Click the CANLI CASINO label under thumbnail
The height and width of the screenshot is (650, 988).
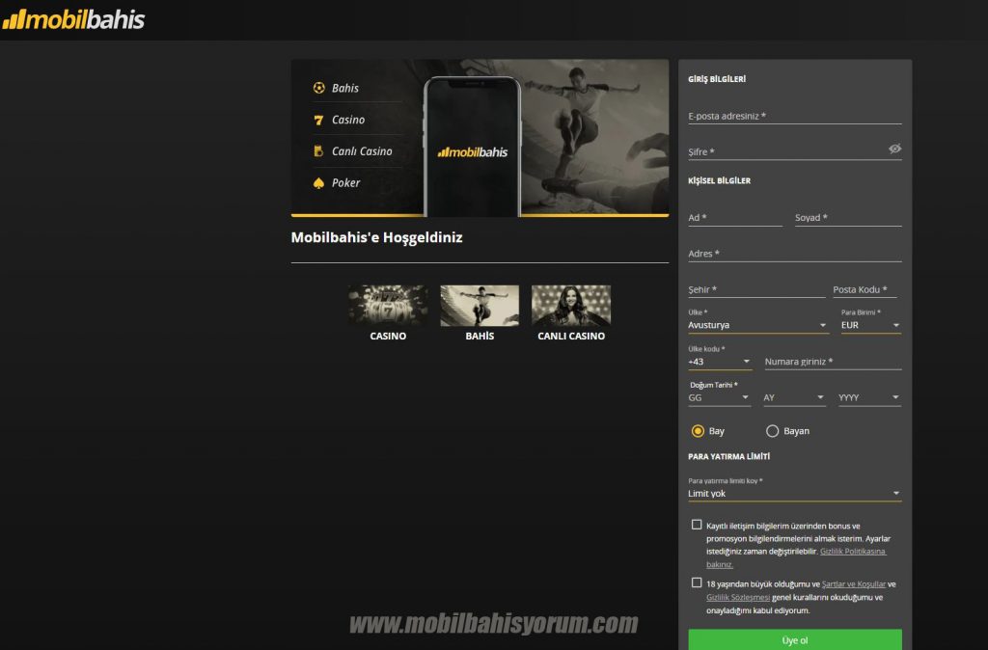[x=571, y=336]
